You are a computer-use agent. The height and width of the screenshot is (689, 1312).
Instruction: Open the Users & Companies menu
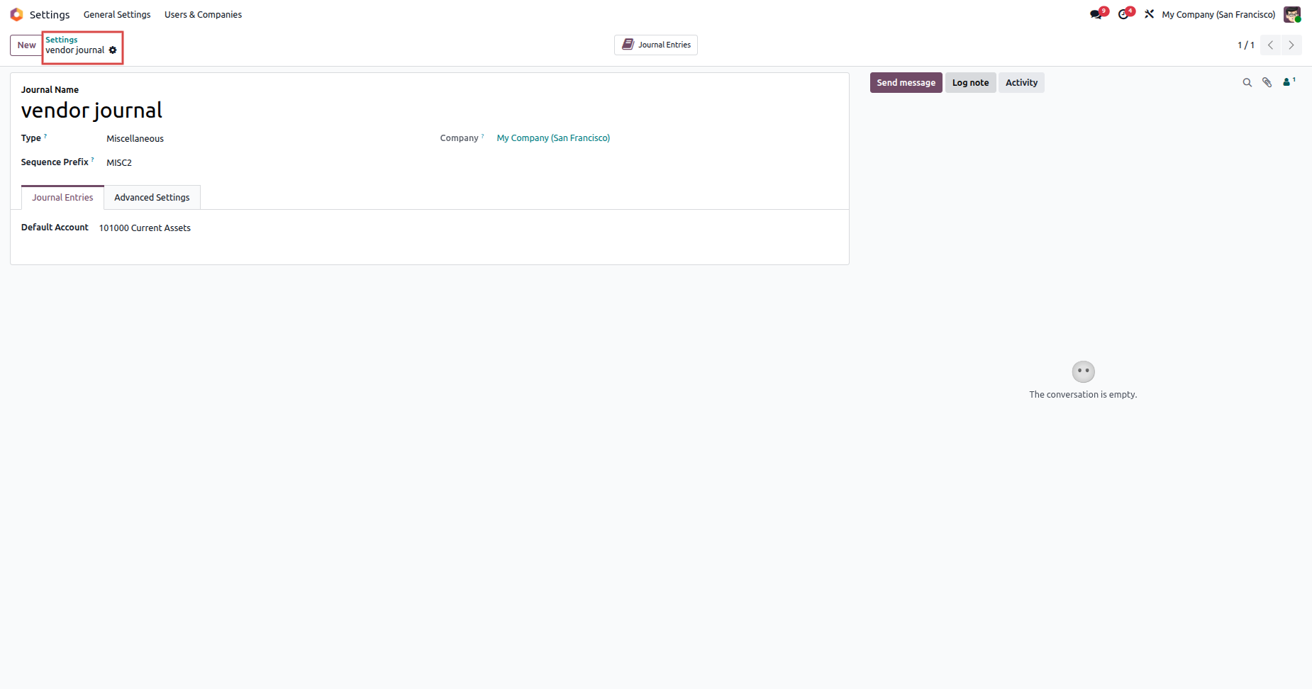coord(203,15)
